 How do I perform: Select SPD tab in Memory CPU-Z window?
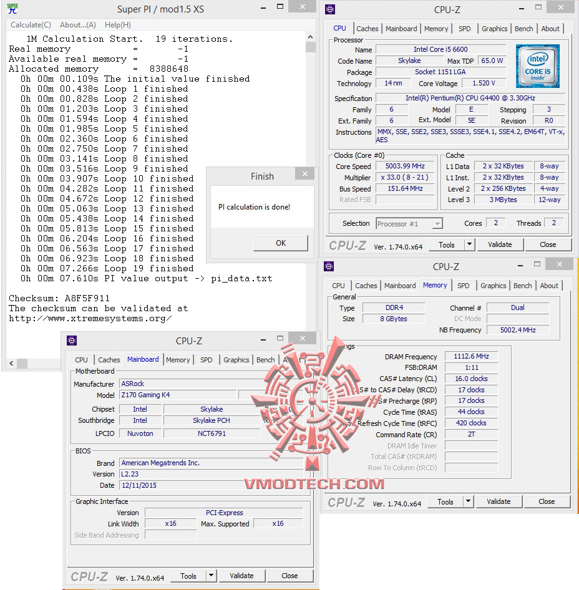tap(464, 286)
